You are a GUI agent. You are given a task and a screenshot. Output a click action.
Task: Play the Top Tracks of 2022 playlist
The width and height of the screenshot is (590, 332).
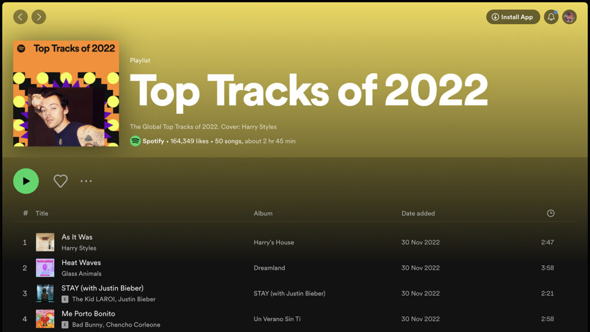click(x=26, y=181)
